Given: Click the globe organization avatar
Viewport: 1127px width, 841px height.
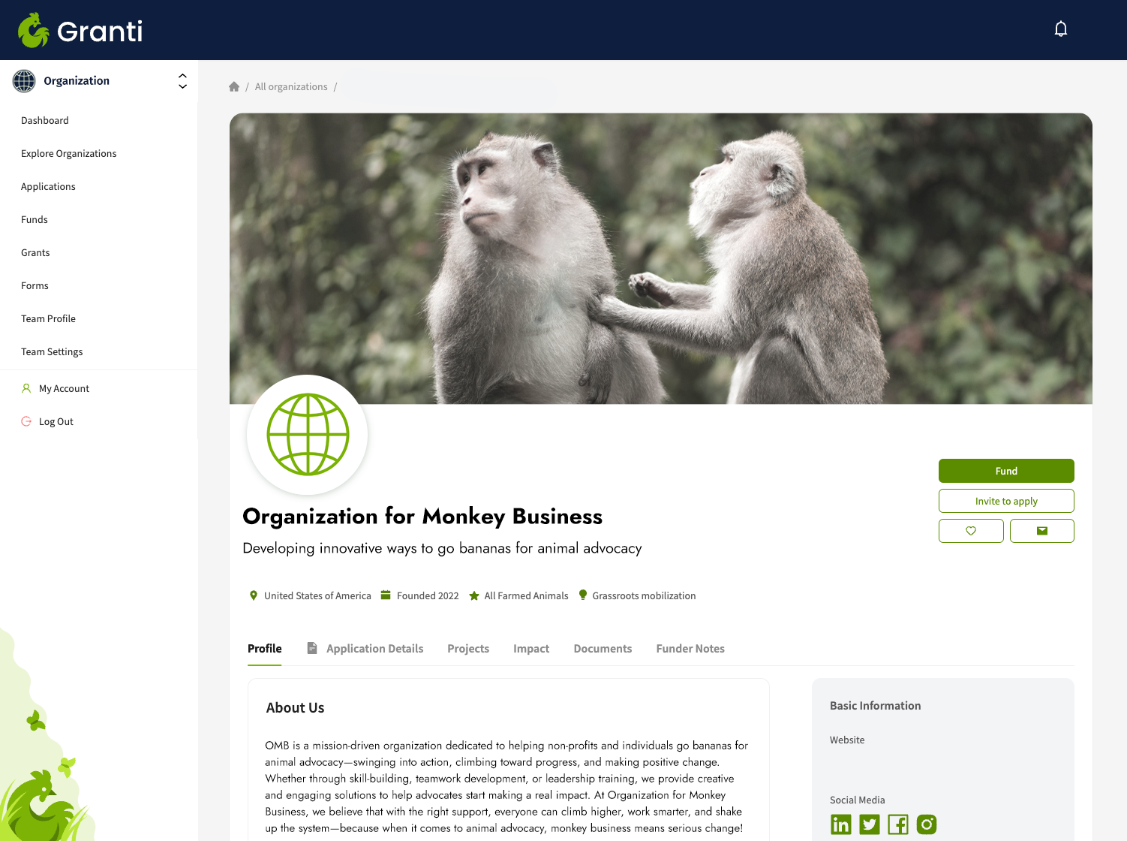Looking at the screenshot, I should coord(307,436).
